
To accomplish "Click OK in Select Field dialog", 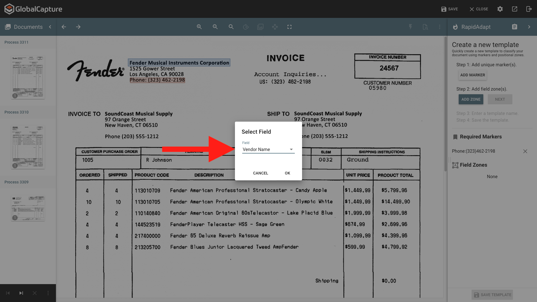I will click(x=288, y=173).
